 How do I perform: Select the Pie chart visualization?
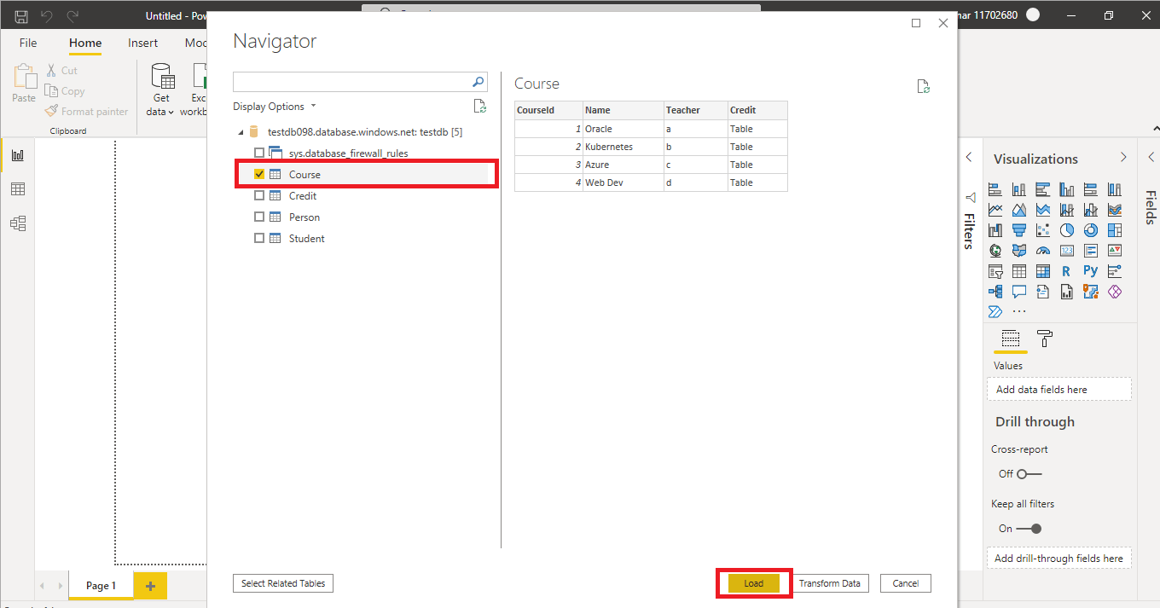pos(1066,229)
